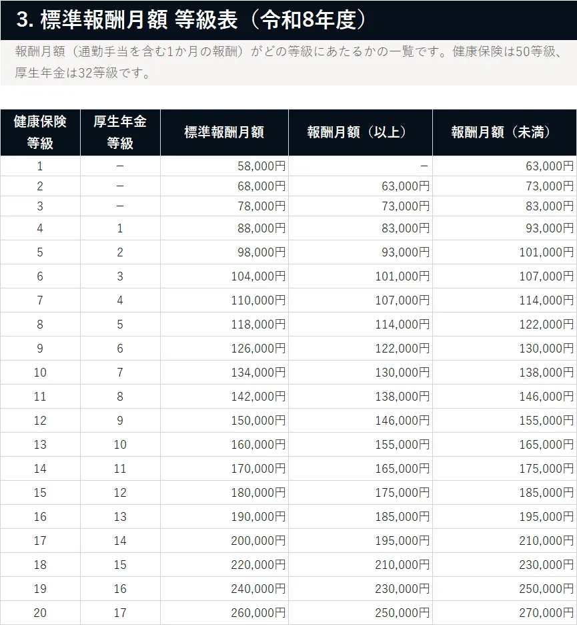Viewport: 577px width, 625px height.
Task: Click the 厚生年金等級 column header
Action: pos(120,132)
